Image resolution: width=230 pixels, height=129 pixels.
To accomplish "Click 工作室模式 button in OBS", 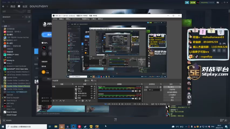I will pyautogui.click(x=172, y=95).
